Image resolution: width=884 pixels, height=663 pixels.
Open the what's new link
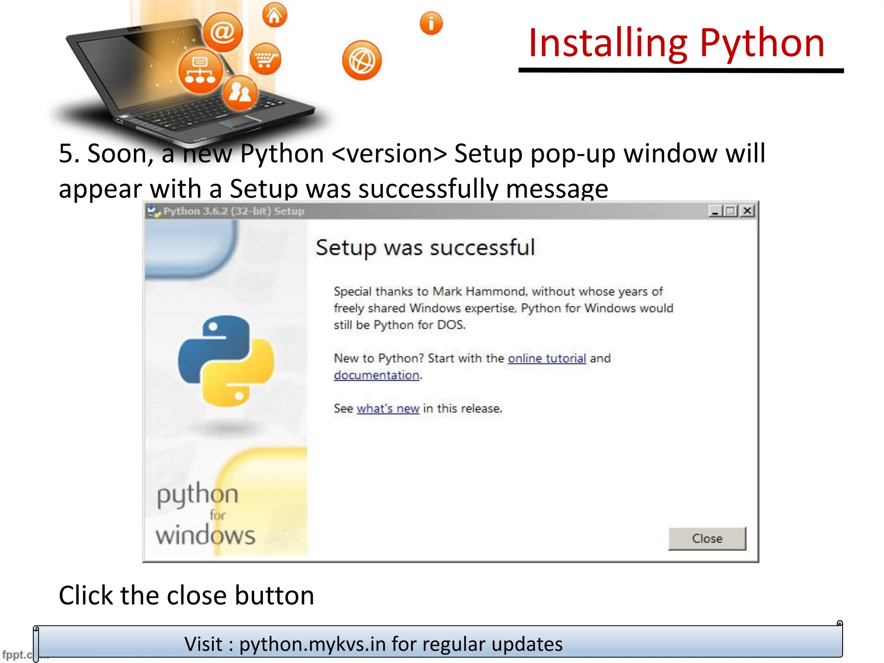click(x=388, y=408)
